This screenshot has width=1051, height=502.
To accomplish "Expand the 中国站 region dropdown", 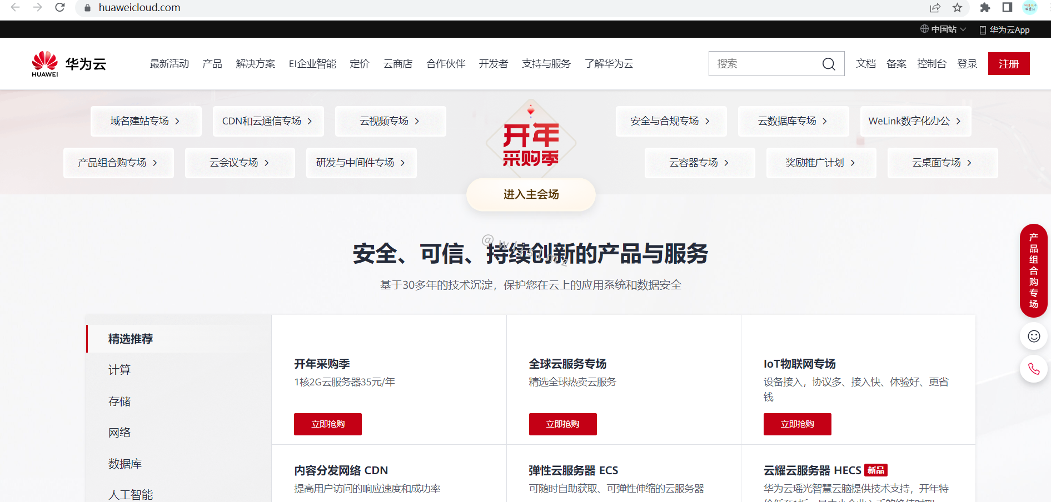I will click(x=943, y=29).
